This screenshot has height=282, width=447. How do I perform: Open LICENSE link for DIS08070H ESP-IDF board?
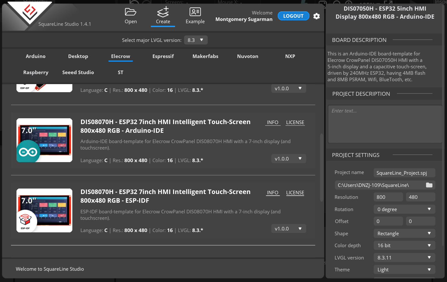click(295, 193)
